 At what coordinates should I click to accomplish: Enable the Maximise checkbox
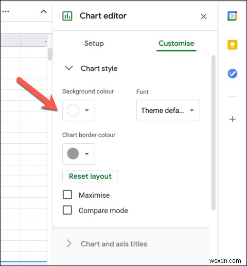tap(67, 195)
